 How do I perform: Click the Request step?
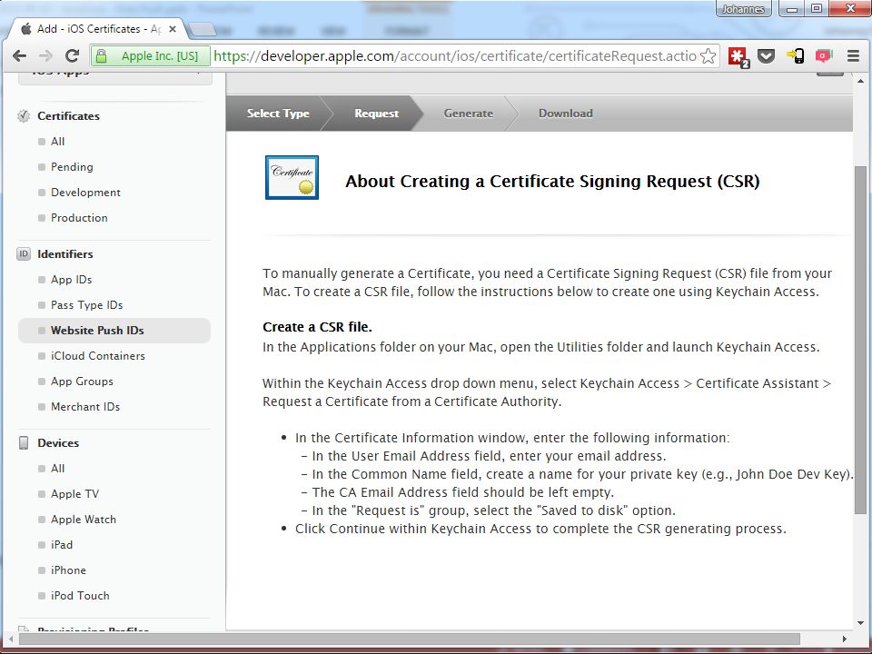click(376, 113)
